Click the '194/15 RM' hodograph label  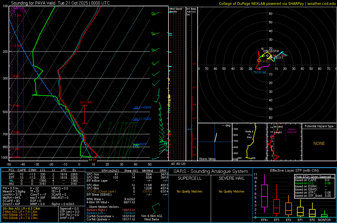tap(278, 56)
